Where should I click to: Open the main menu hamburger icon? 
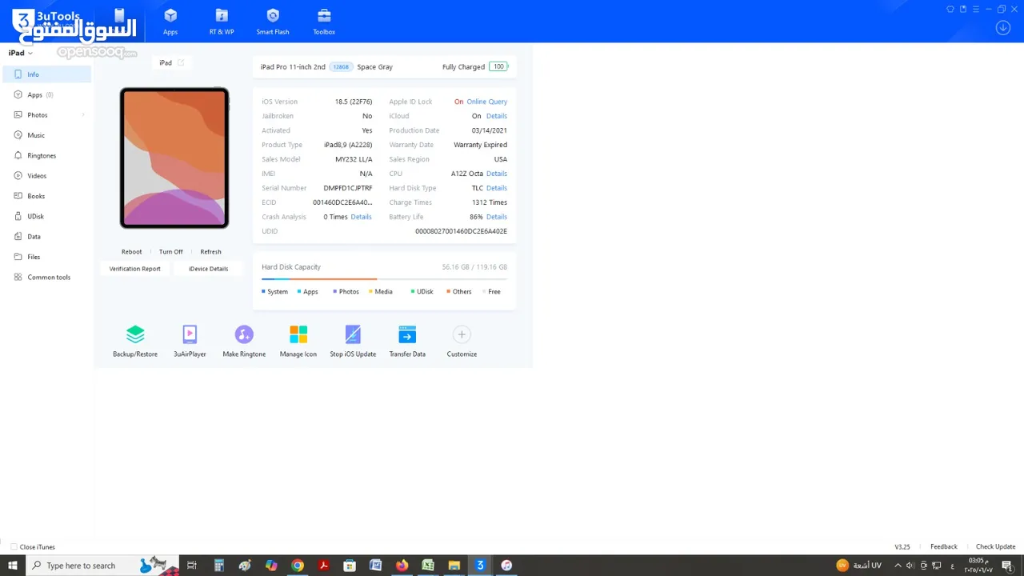pyautogui.click(x=976, y=10)
